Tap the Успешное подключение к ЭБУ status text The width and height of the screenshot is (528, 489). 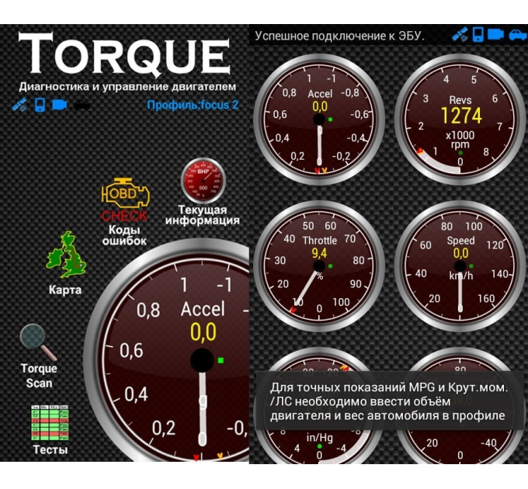(x=339, y=36)
